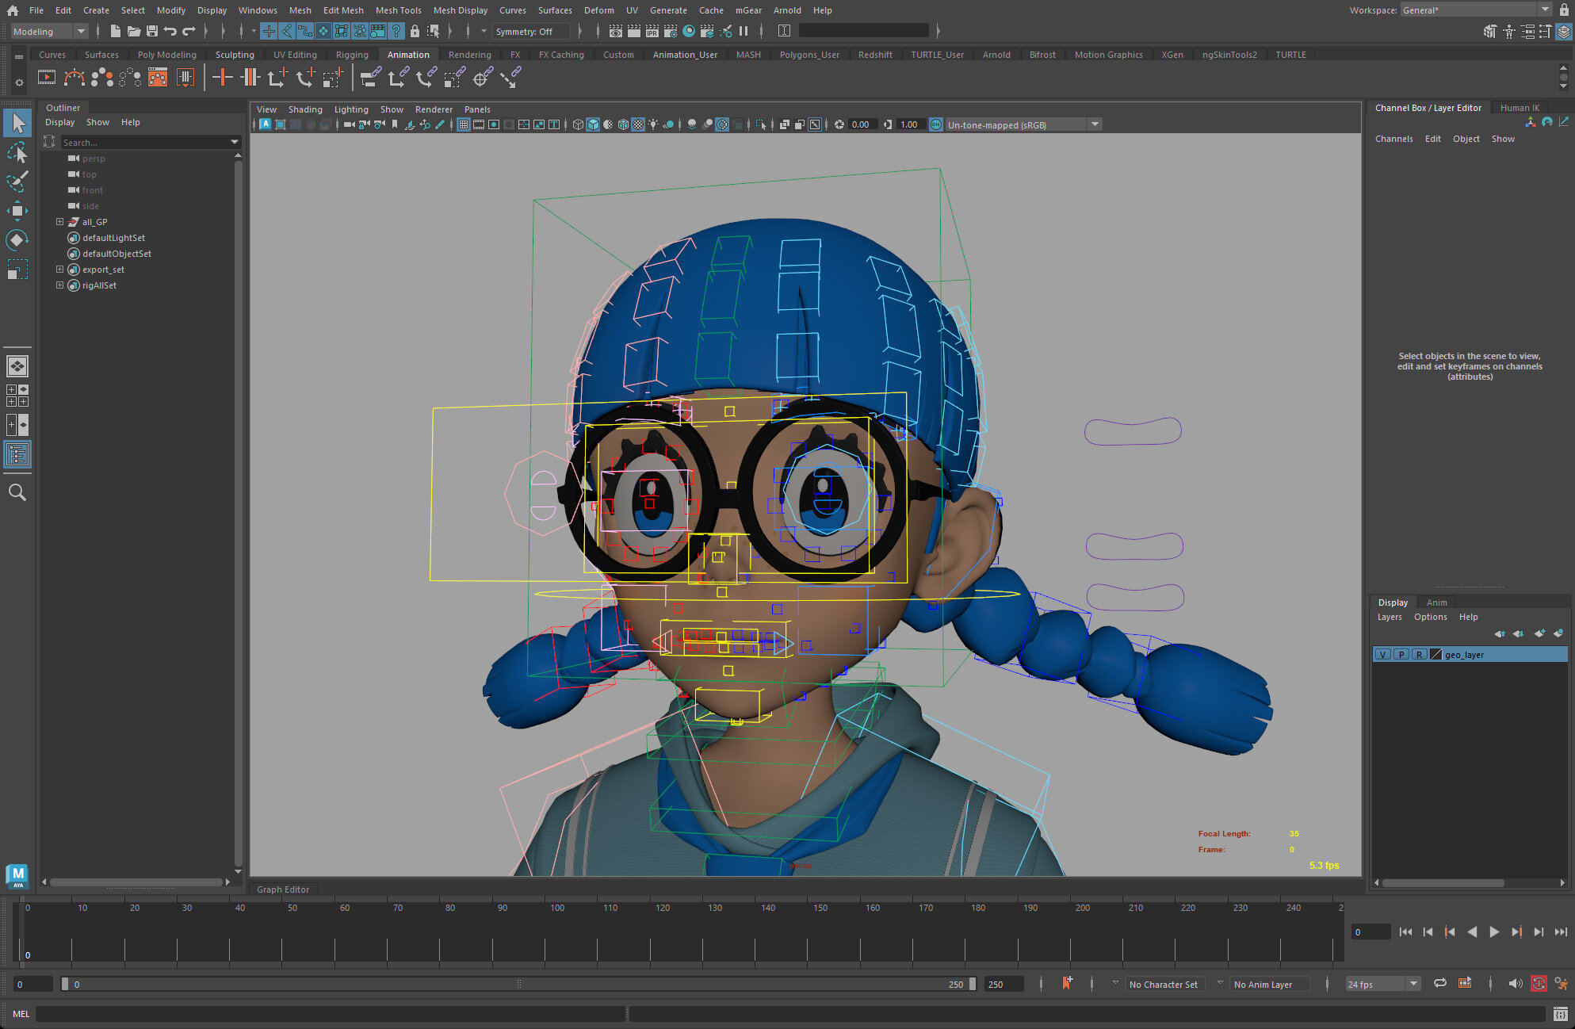1575x1029 pixels.
Task: Toggle reference R of geo_layer
Action: [1420, 655]
